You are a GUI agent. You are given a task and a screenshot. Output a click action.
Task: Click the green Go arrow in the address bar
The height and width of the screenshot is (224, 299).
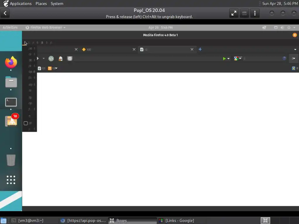(x=225, y=59)
